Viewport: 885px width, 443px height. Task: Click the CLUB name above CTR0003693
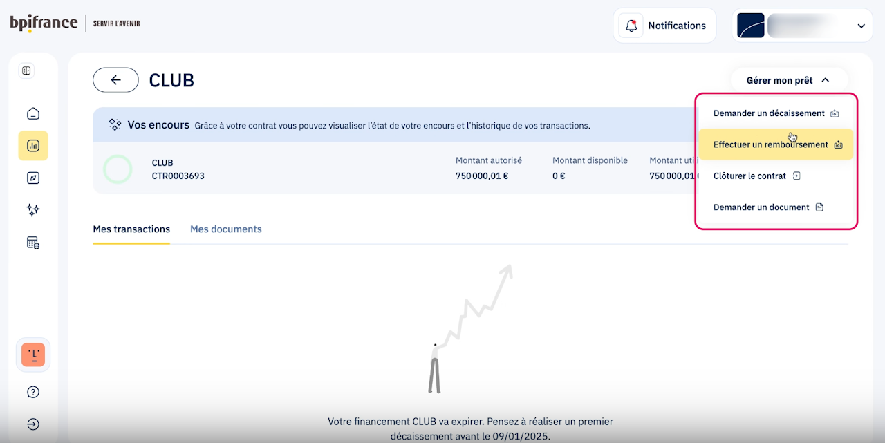(162, 163)
